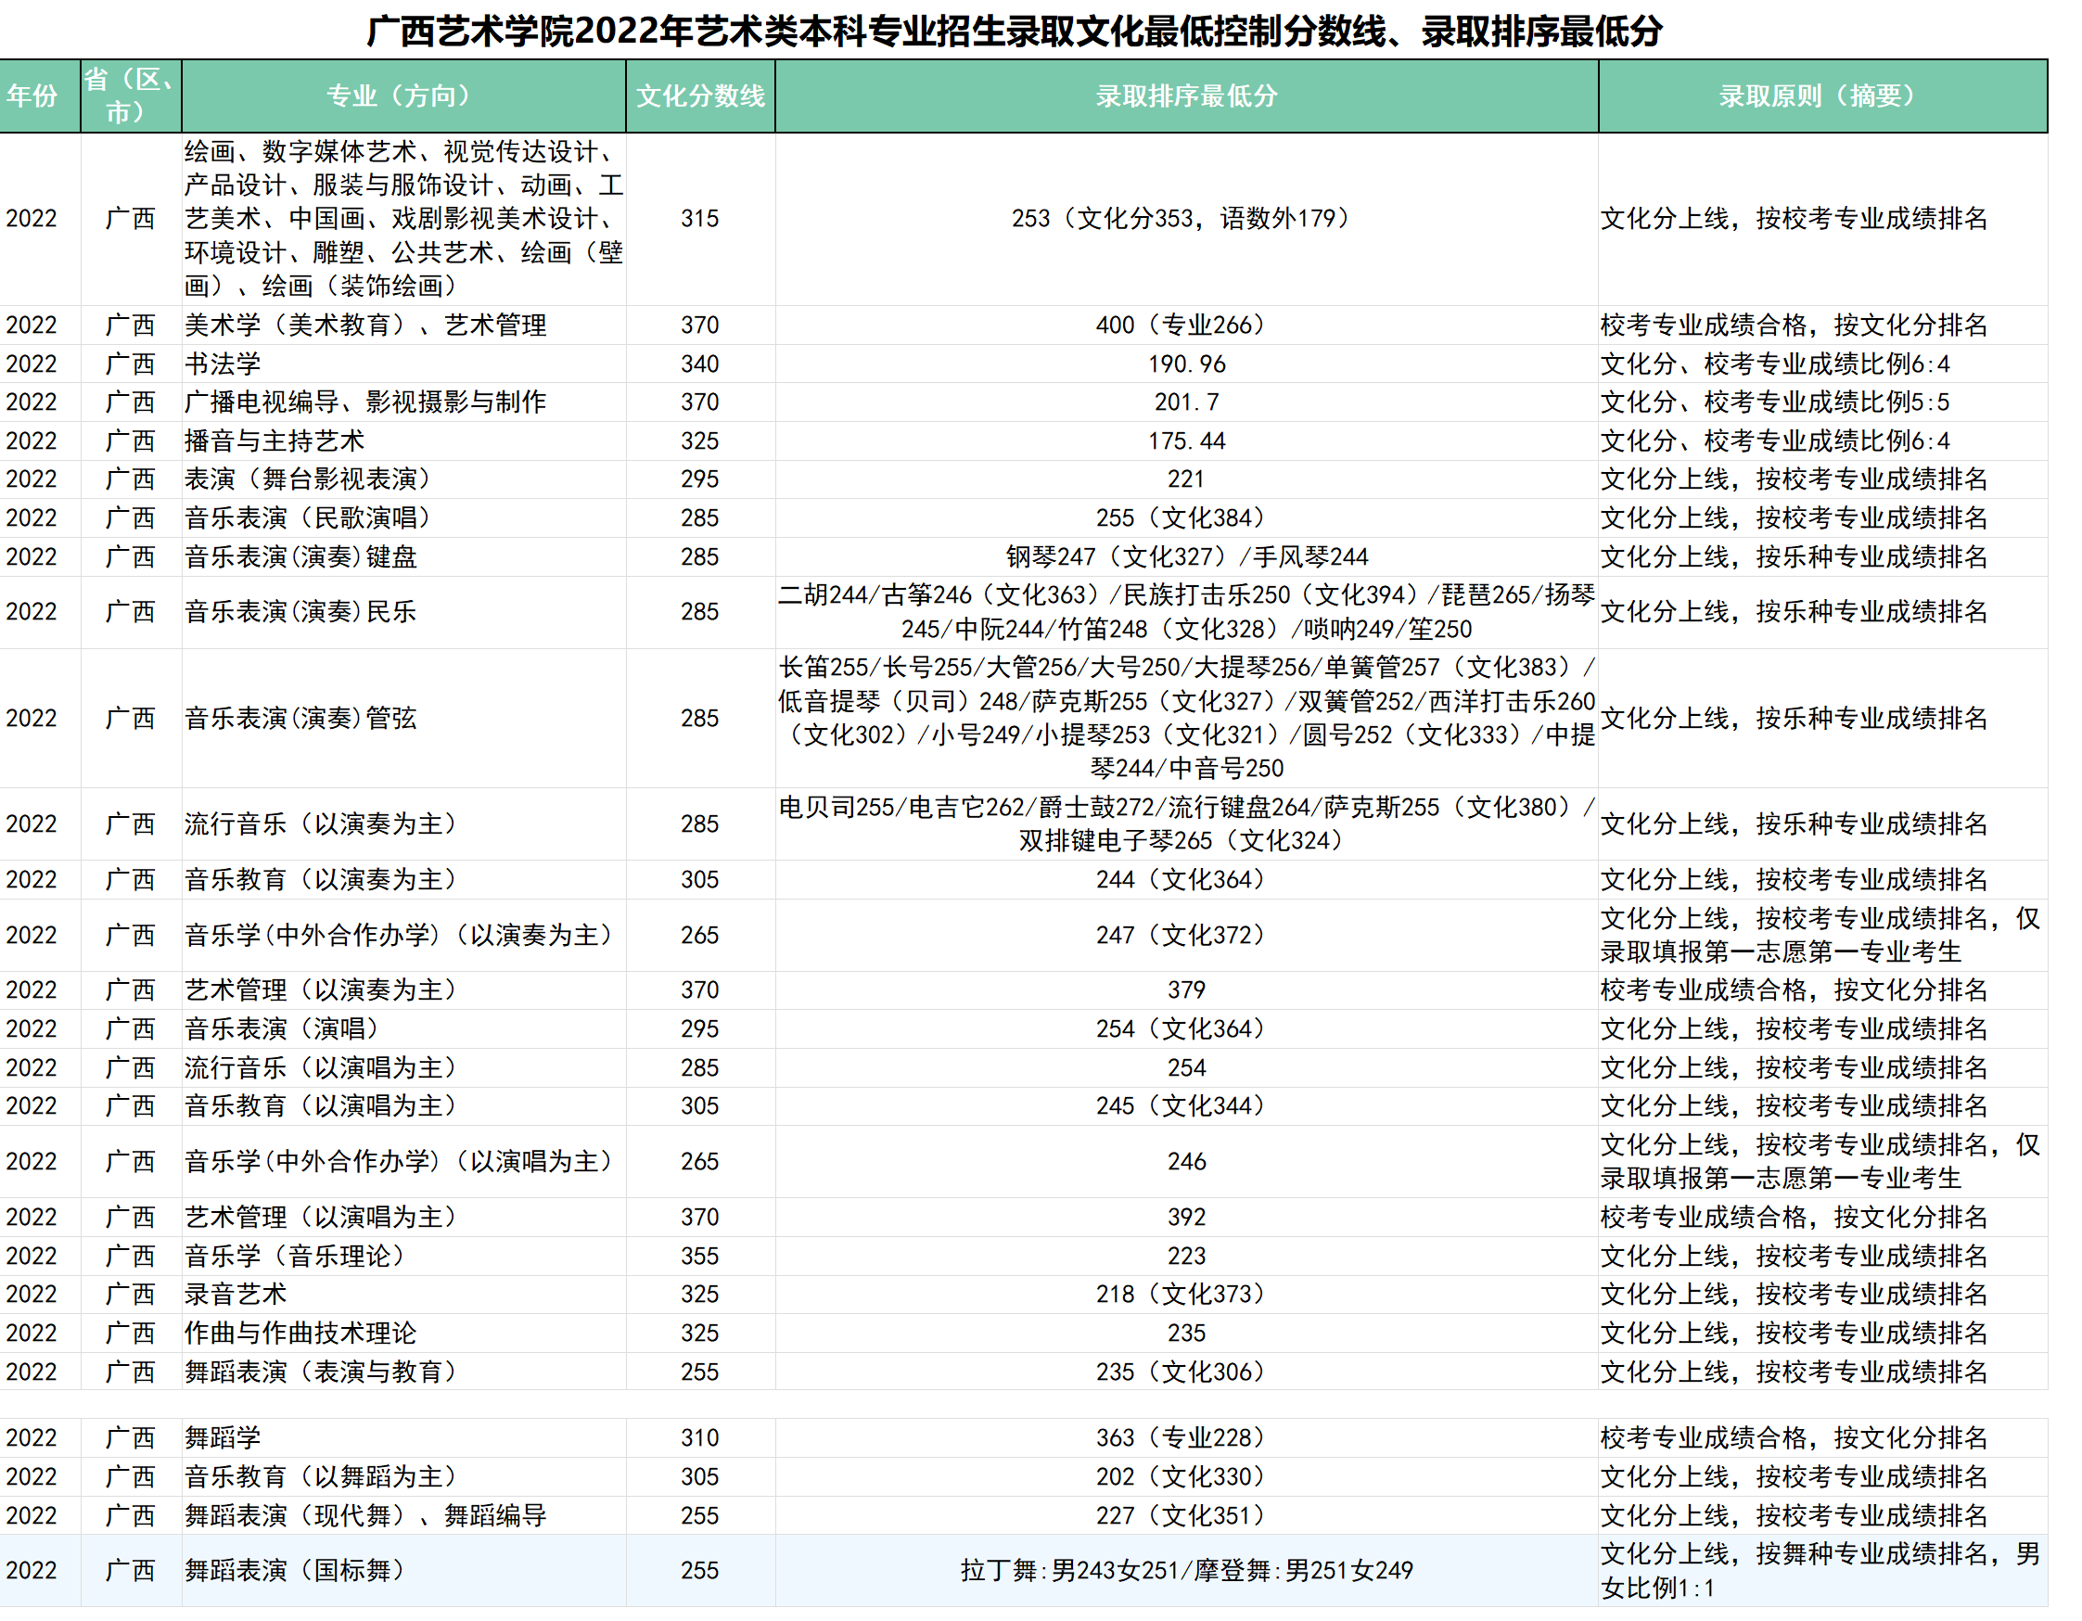
Task: Click 音乐表演（民歌演唱） cell
Action: 403,518
